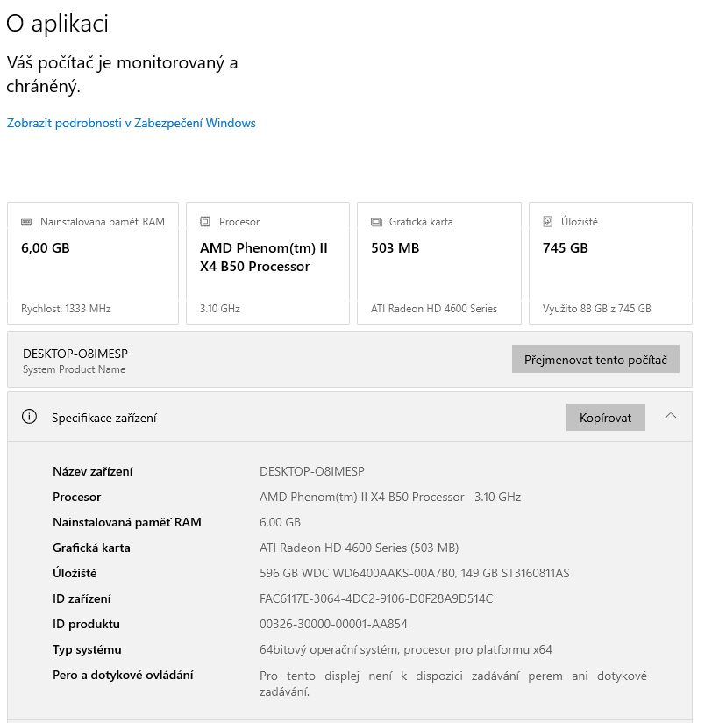The width and height of the screenshot is (705, 723).
Task: Select the Úložiště 745 GB card
Action: click(611, 263)
